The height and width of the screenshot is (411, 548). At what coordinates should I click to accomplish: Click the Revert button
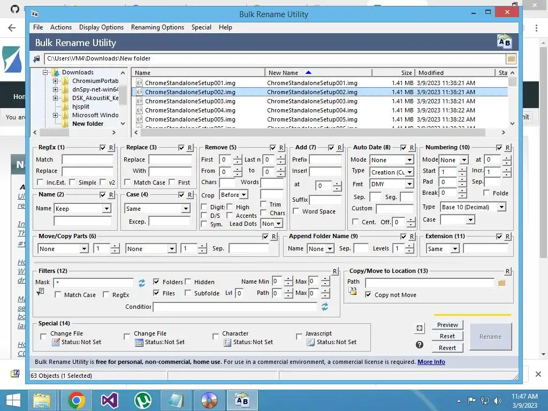pyautogui.click(x=447, y=348)
